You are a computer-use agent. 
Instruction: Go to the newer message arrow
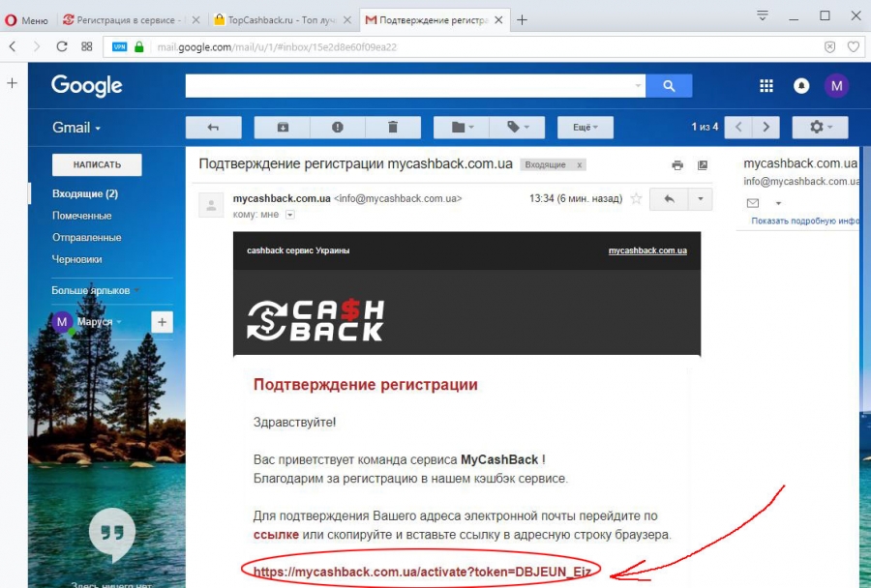click(738, 127)
